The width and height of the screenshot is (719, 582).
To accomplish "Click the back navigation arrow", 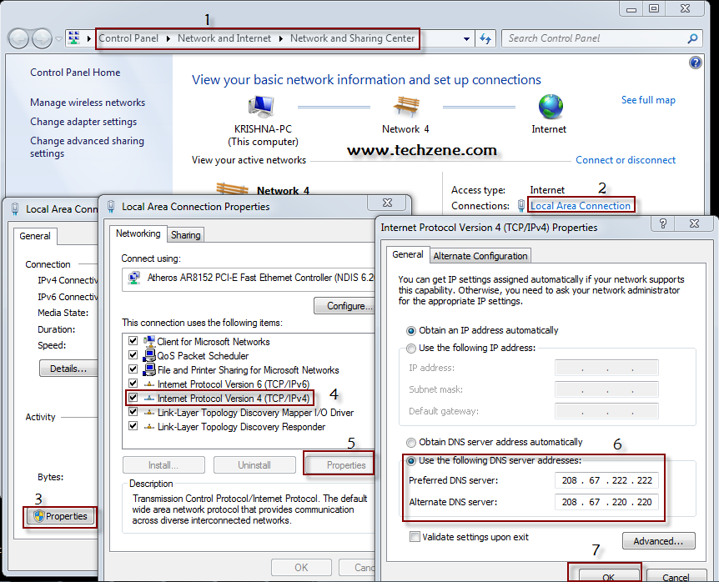I will tap(18, 38).
